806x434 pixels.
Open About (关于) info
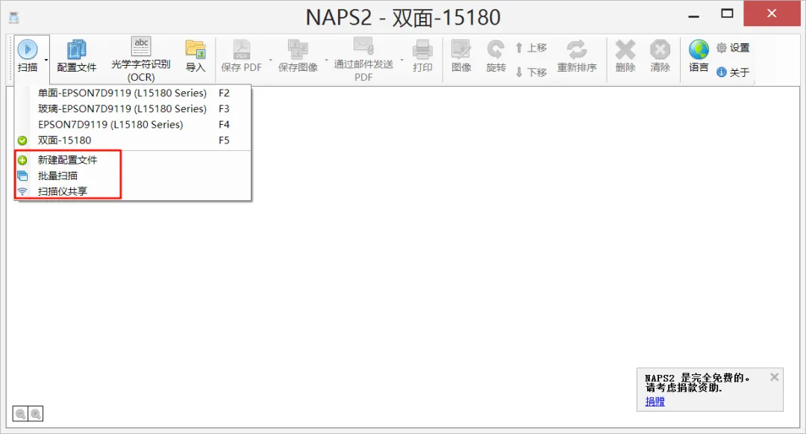733,72
